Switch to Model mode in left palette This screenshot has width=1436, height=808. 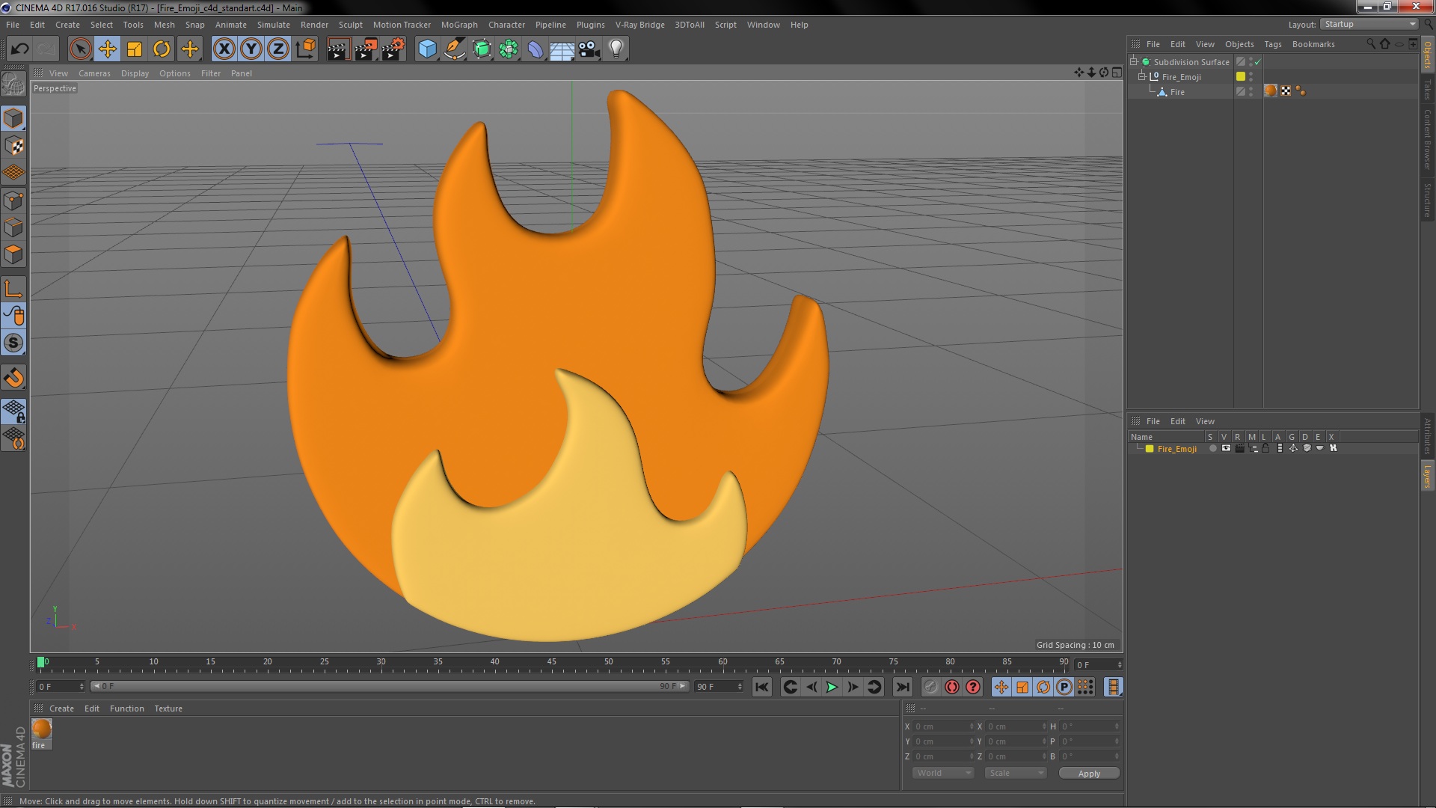coord(13,118)
